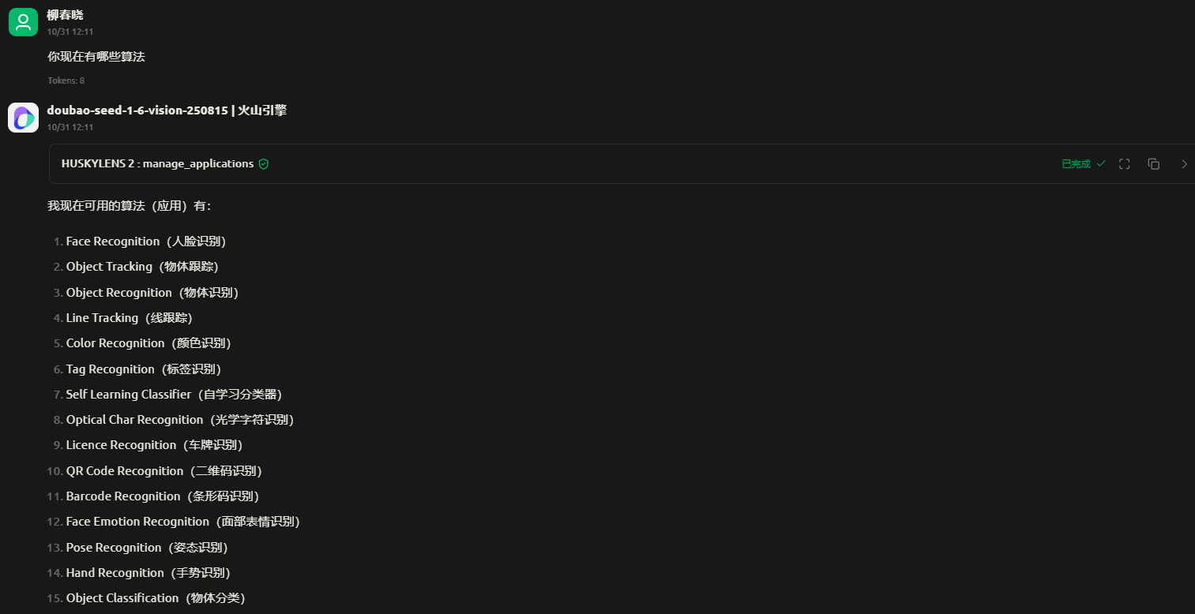Copy the tool call result
The height and width of the screenshot is (614, 1195).
(x=1153, y=164)
